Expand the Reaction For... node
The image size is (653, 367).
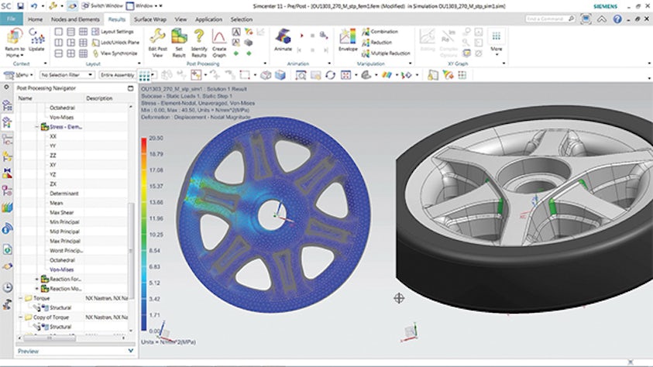(37, 280)
